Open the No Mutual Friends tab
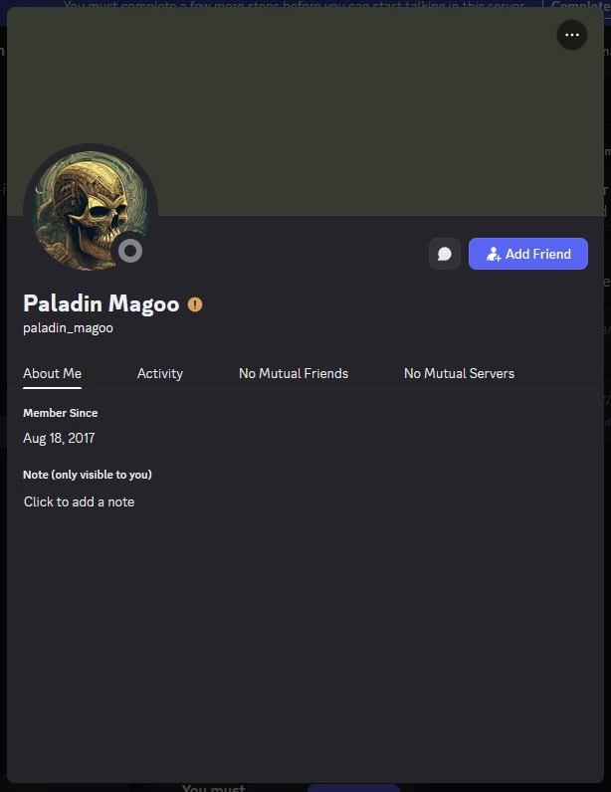The width and height of the screenshot is (611, 792). click(x=294, y=374)
